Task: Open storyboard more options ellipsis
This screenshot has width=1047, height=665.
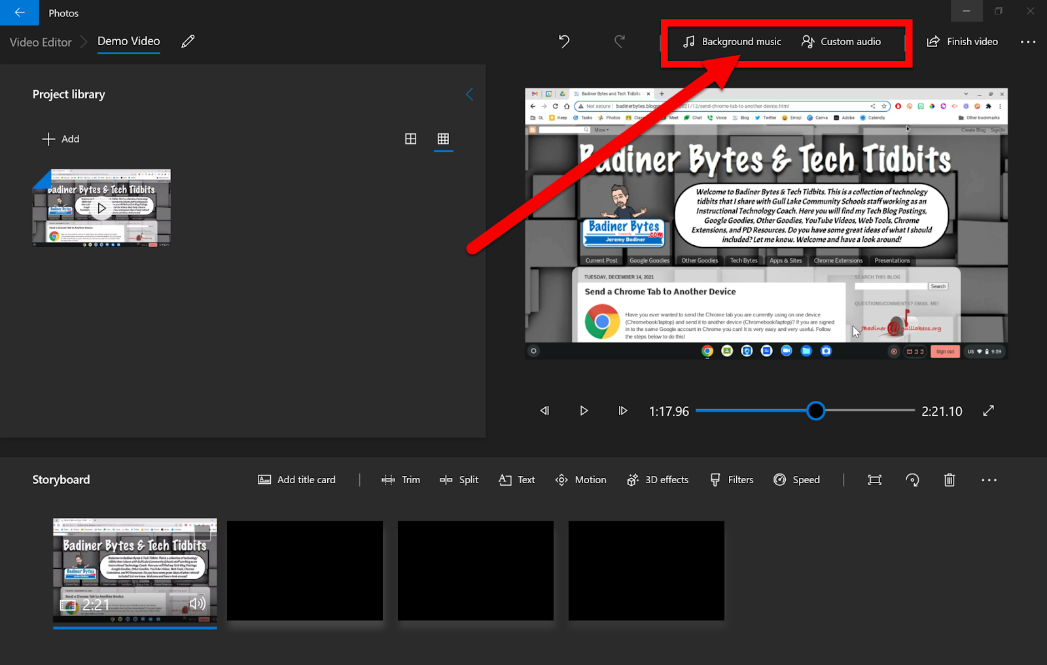Action: pyautogui.click(x=989, y=480)
